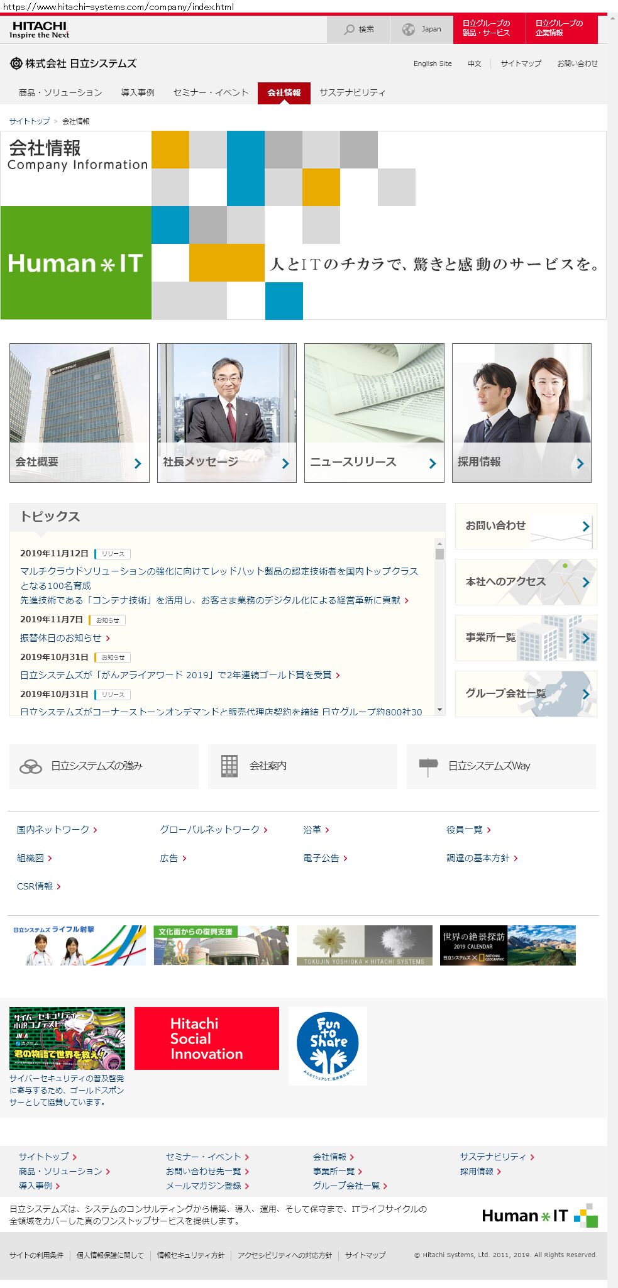
Task: Click the Hitachi Inspire the Next logo
Action: pyautogui.click(x=39, y=30)
